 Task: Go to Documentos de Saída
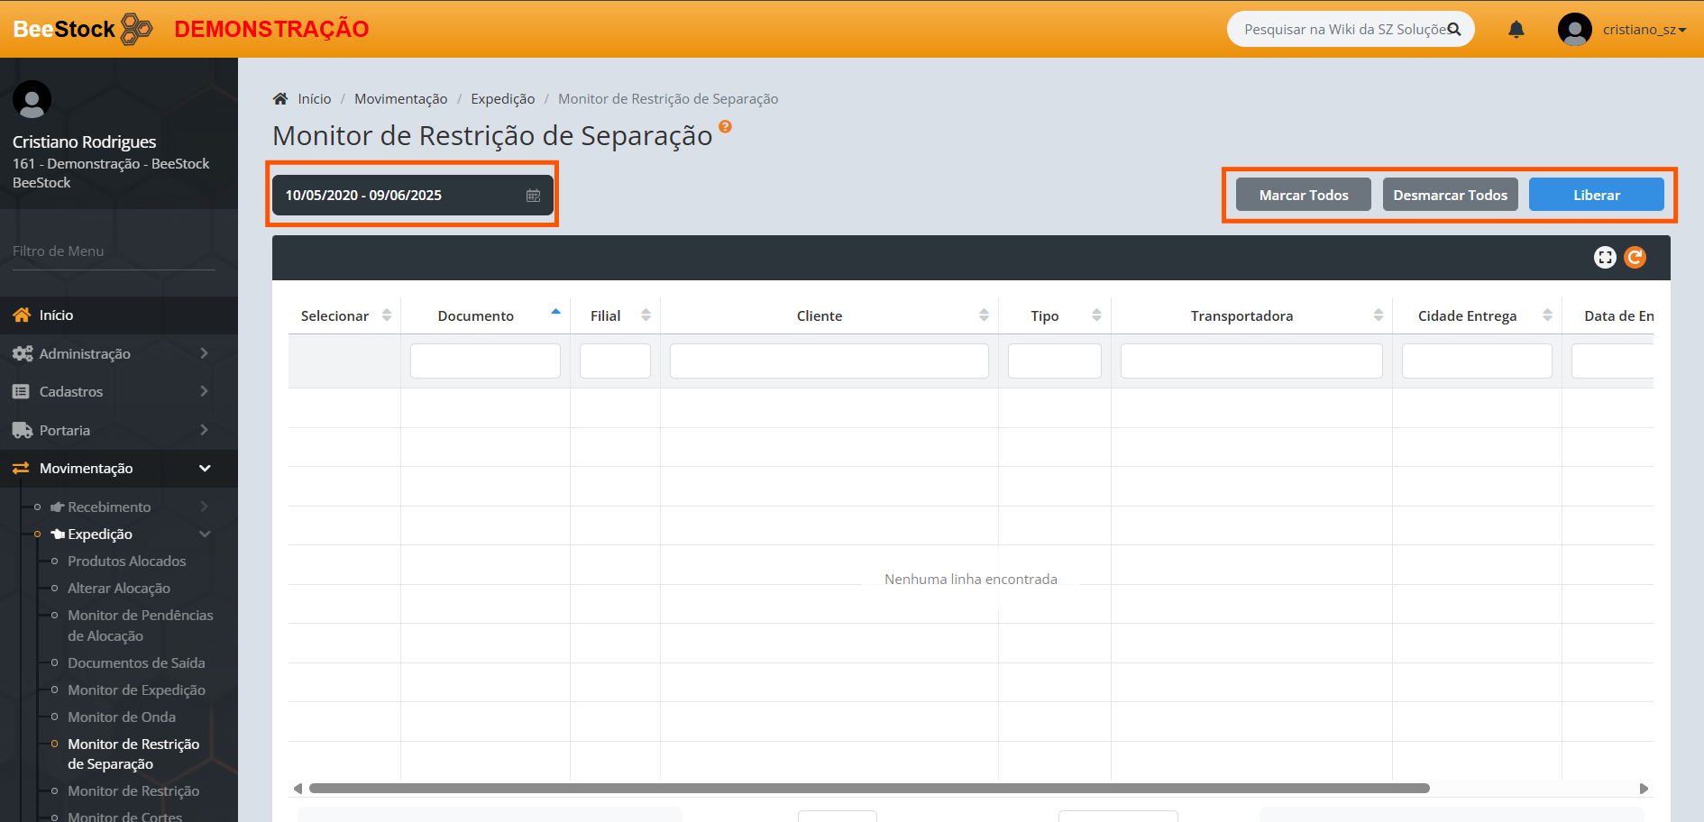click(x=136, y=662)
